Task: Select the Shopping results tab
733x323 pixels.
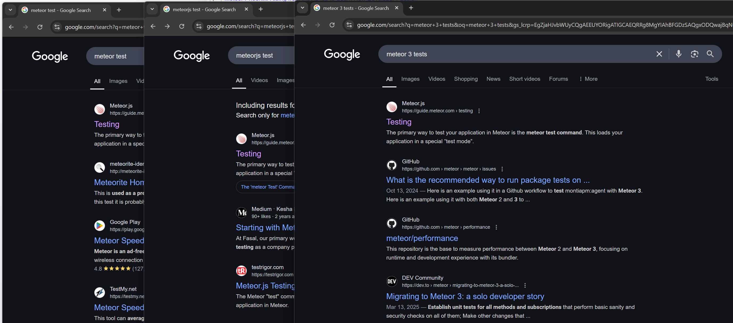Action: click(466, 79)
